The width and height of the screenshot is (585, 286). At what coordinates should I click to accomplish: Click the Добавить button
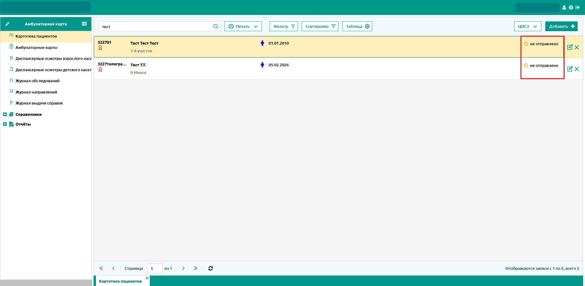(561, 26)
